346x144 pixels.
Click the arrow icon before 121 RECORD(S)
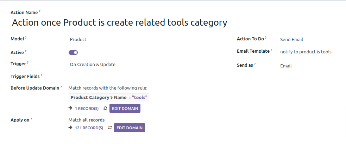click(x=70, y=127)
